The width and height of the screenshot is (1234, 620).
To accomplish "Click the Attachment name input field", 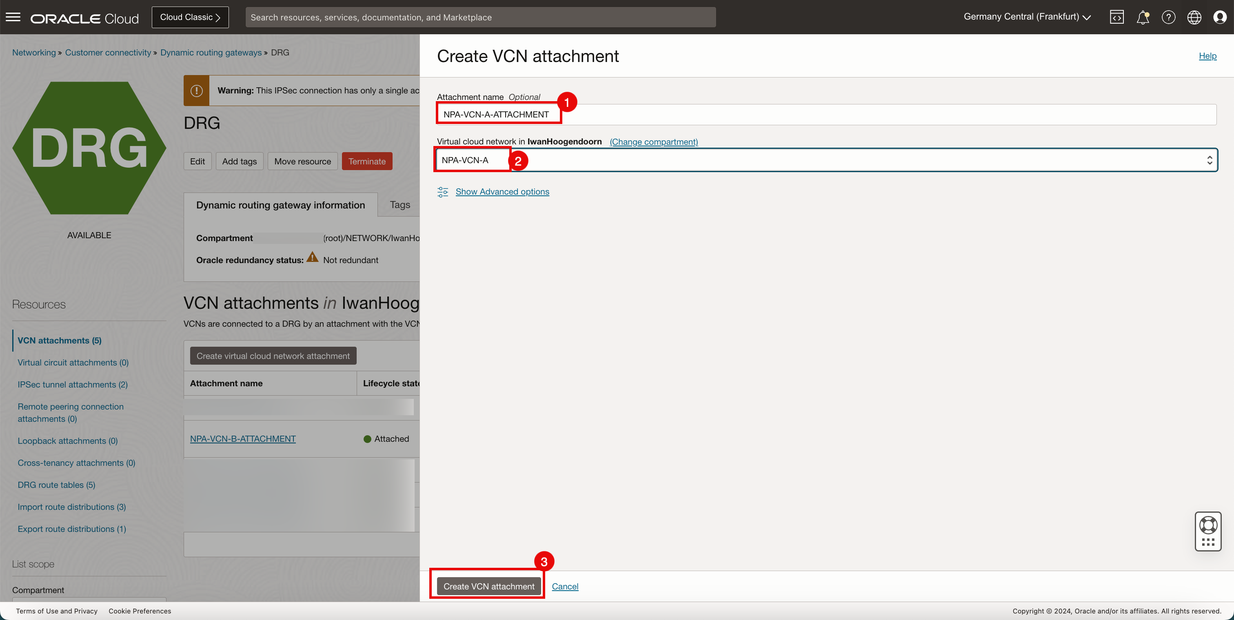I will (826, 115).
